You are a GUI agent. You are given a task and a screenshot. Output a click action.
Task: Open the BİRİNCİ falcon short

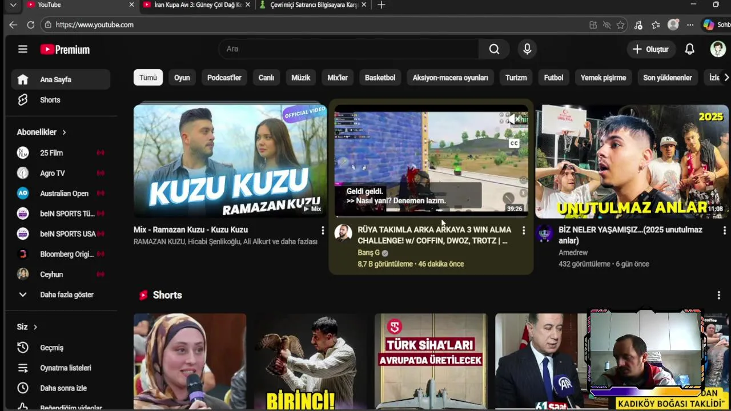[310, 361]
